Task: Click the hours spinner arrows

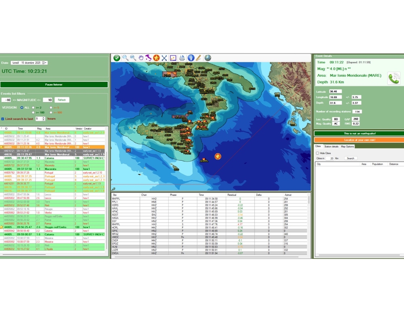Action: [44, 119]
